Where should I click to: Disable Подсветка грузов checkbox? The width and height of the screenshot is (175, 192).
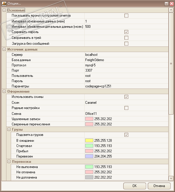click(126, 135)
